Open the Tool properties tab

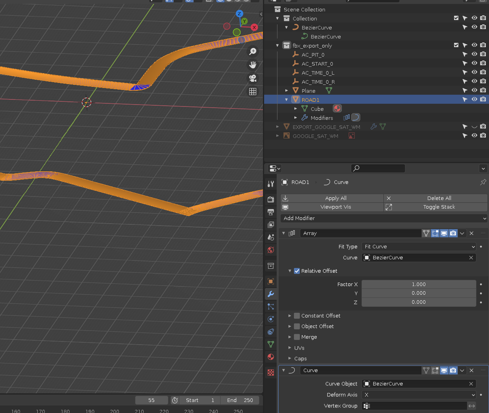[x=271, y=184]
